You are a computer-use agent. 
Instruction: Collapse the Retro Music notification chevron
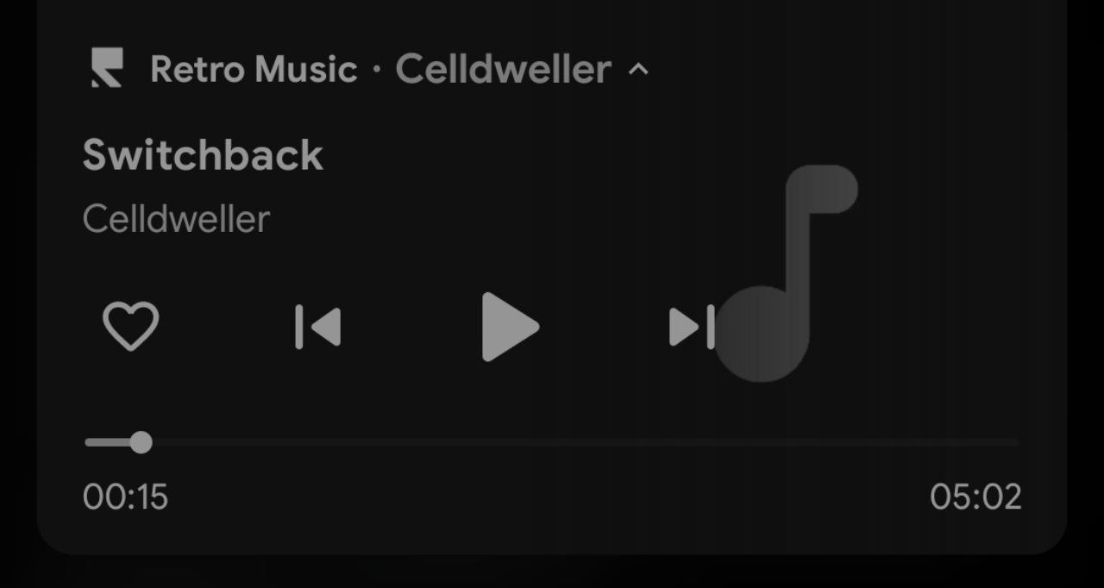pyautogui.click(x=638, y=69)
